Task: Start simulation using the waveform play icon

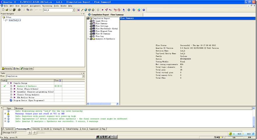Action: [124, 10]
